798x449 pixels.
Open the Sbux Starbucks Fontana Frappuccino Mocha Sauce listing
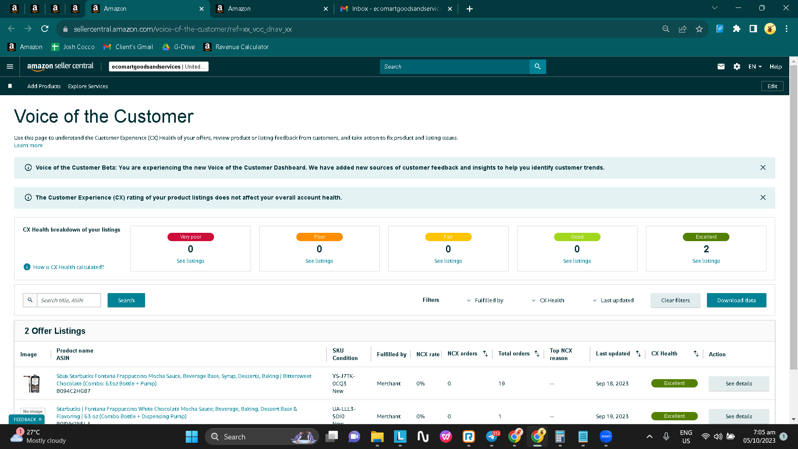pos(184,380)
